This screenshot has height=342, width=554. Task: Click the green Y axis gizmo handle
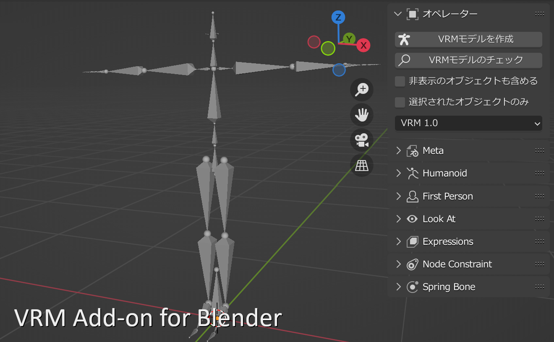pyautogui.click(x=349, y=39)
